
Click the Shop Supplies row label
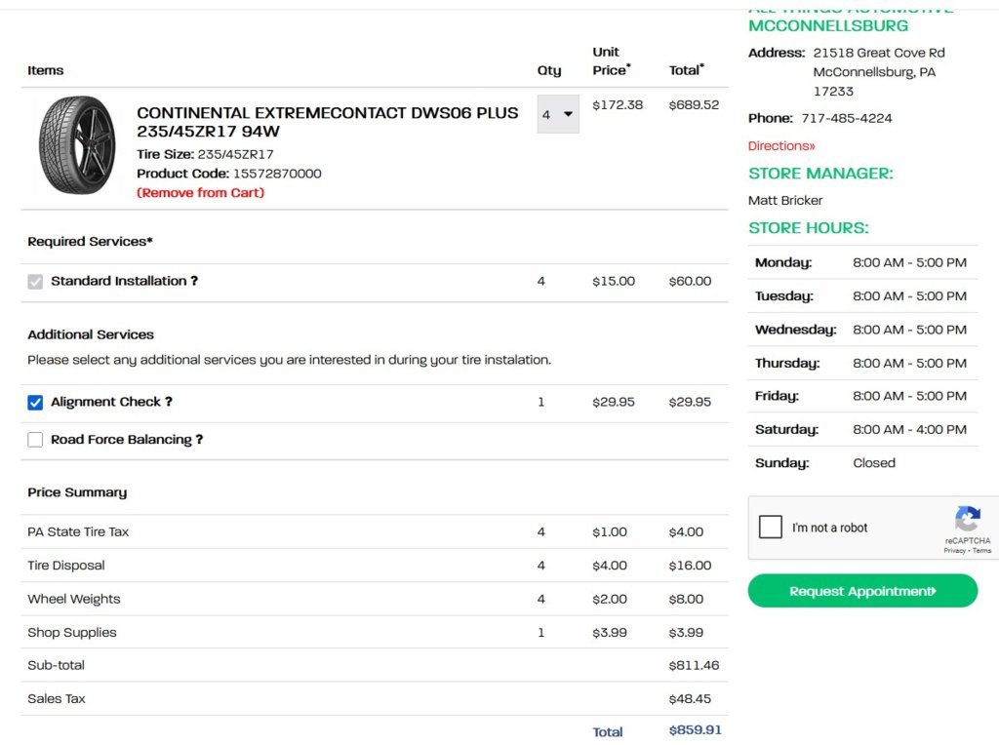click(x=71, y=632)
